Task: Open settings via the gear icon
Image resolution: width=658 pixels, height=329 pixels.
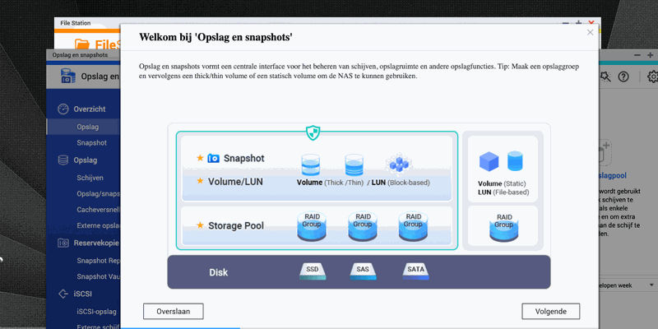Action: point(652,76)
